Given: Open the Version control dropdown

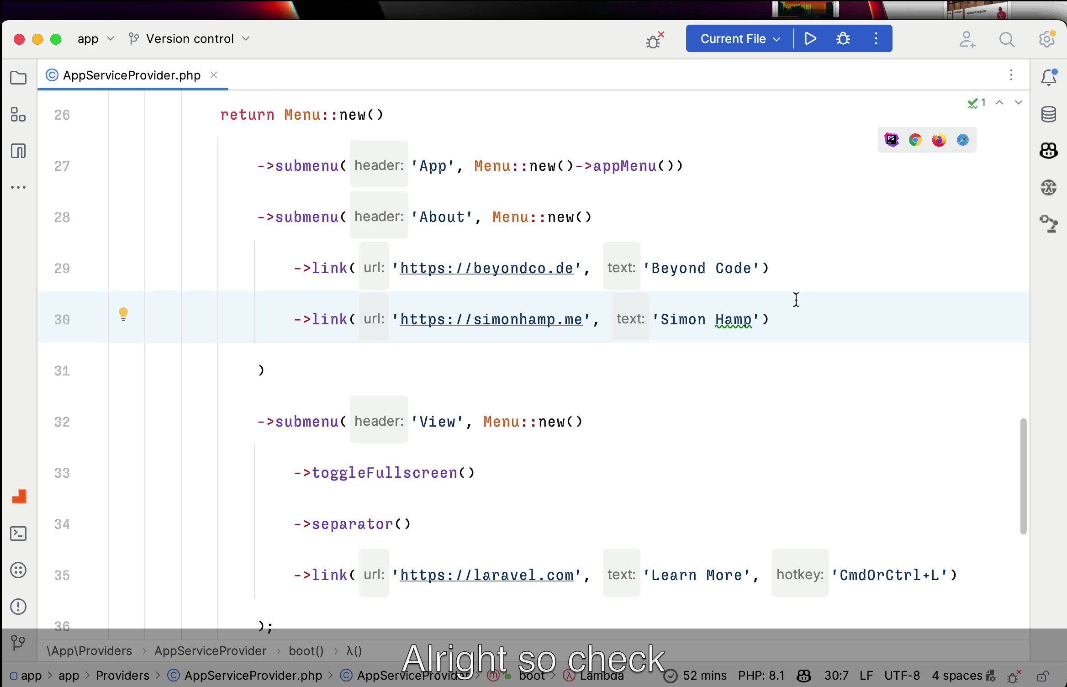Looking at the screenshot, I should [x=190, y=39].
